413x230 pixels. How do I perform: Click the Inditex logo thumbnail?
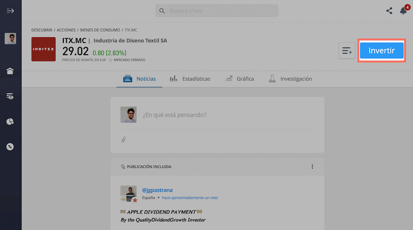click(x=44, y=49)
